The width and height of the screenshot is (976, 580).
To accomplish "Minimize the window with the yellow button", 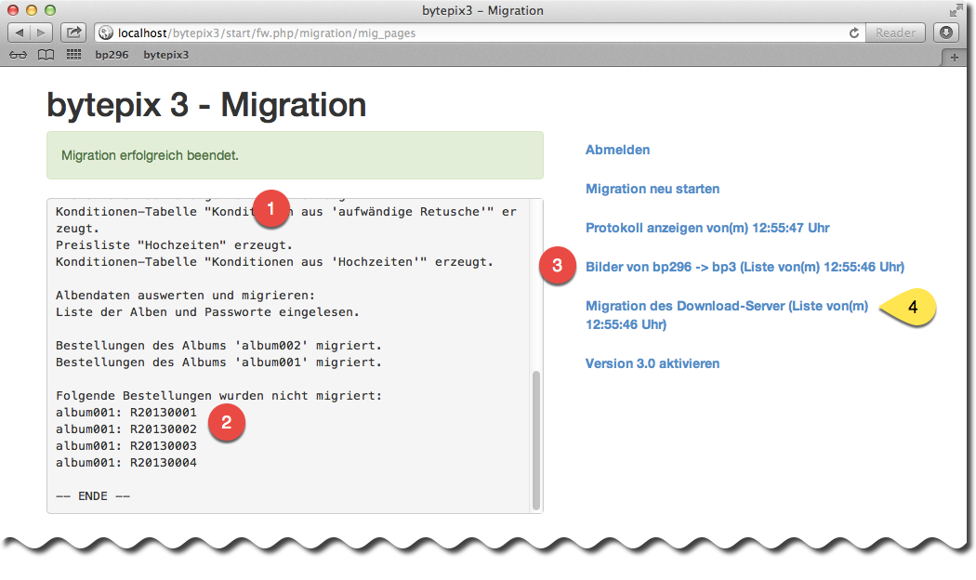I will point(32,10).
